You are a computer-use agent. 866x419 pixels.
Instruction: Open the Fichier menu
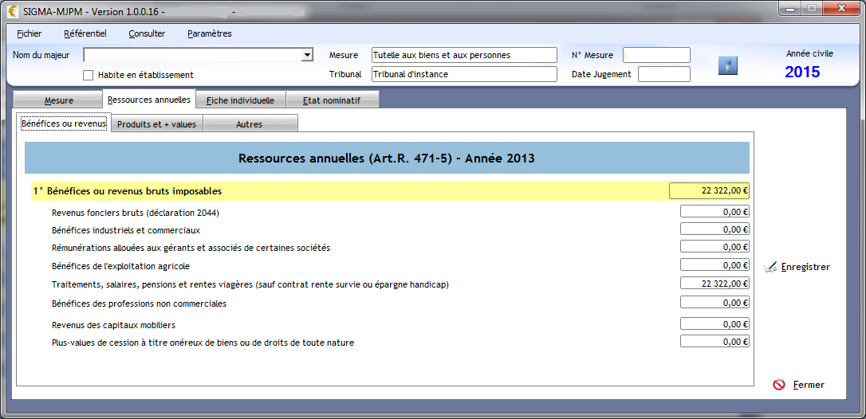pyautogui.click(x=30, y=33)
